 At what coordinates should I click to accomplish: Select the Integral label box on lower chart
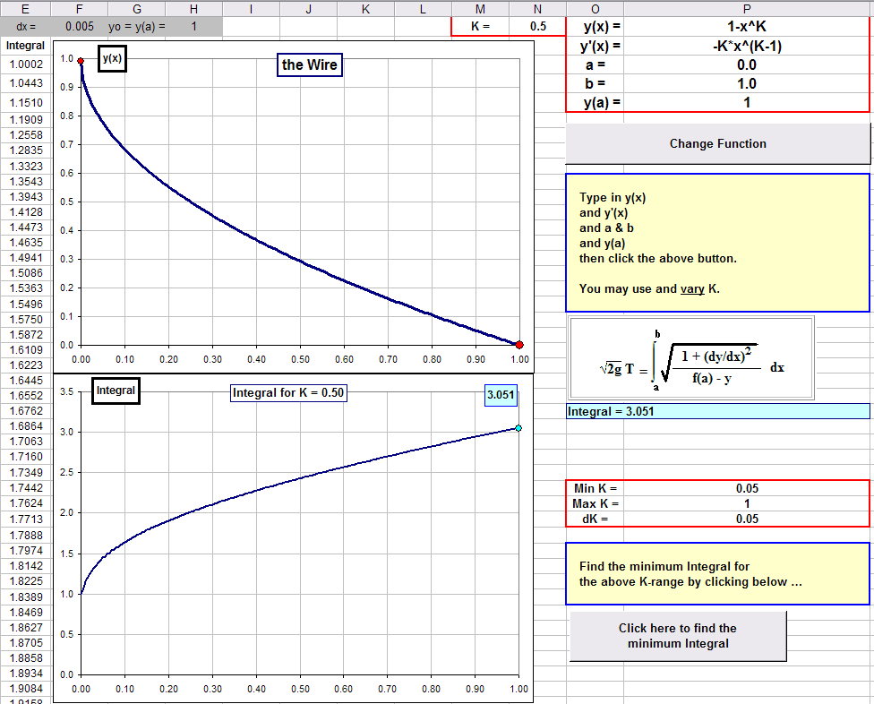click(116, 391)
